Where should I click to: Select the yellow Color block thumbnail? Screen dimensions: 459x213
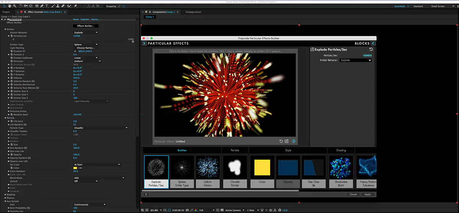tap(262, 171)
